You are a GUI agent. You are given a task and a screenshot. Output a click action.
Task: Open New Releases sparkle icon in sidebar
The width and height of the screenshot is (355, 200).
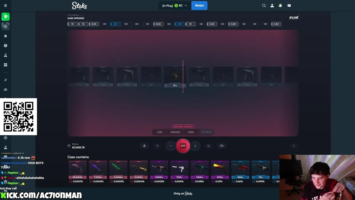coord(6,80)
